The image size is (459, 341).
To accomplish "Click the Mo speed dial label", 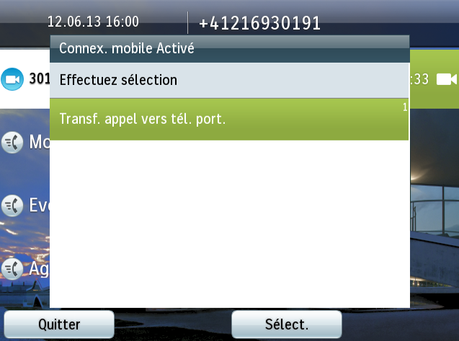I will point(40,142).
